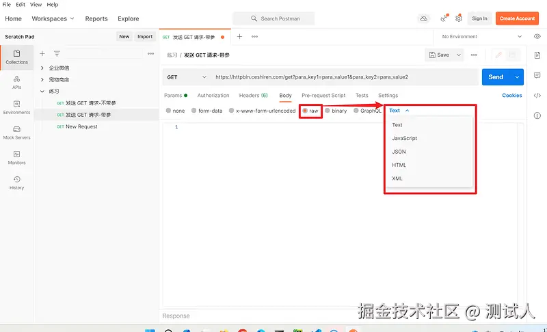This screenshot has height=332, width=547.
Task: Click the filter icon in collections panel
Action: click(57, 54)
